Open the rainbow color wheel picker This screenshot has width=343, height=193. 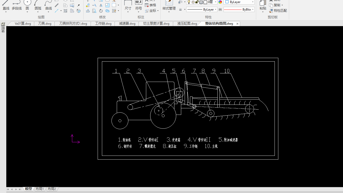[x=220, y=2]
